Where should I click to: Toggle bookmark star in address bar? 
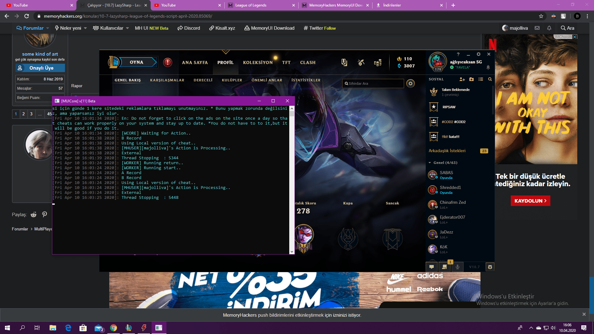click(x=541, y=16)
